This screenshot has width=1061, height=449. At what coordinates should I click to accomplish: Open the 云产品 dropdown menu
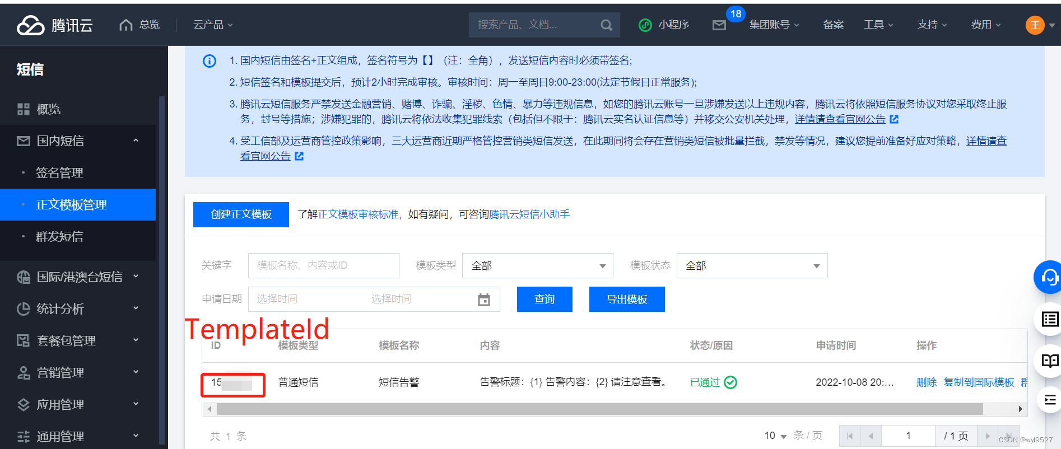point(213,25)
